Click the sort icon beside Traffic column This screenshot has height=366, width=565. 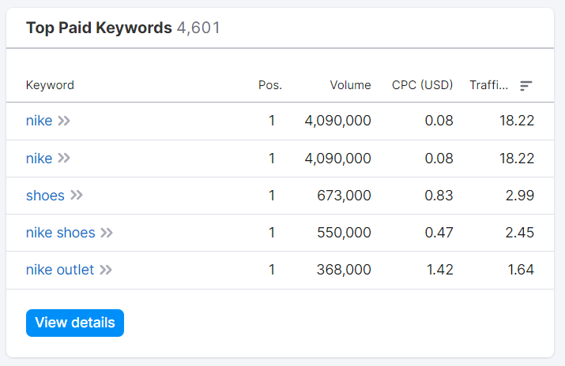[526, 86]
